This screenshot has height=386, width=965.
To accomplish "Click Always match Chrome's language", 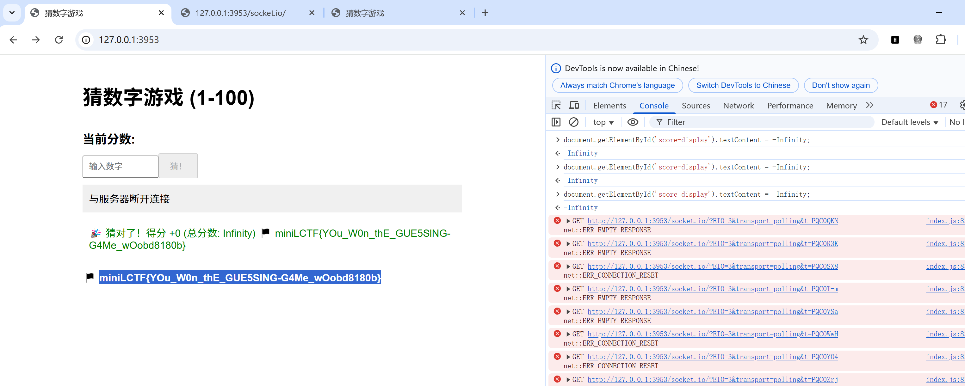I will [617, 85].
